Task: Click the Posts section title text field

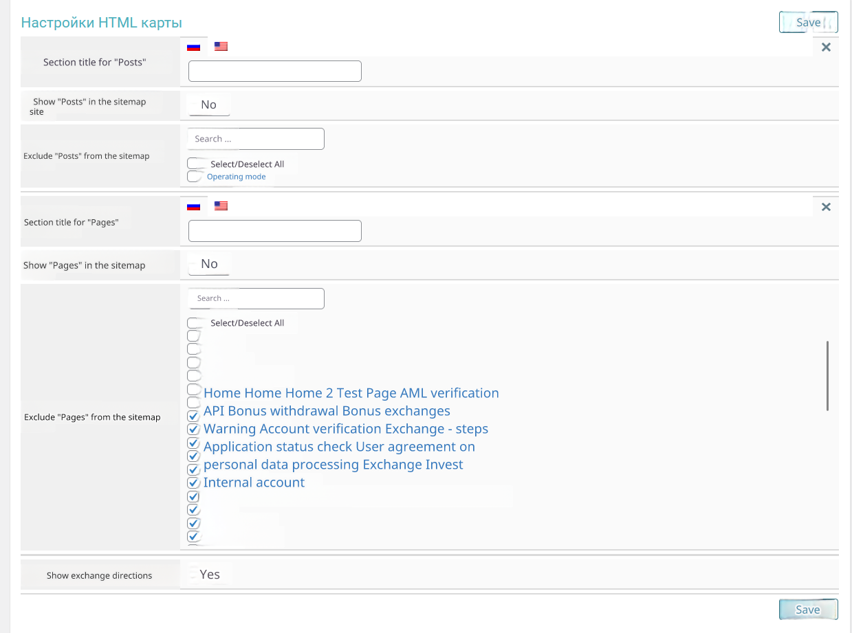Action: coord(274,71)
